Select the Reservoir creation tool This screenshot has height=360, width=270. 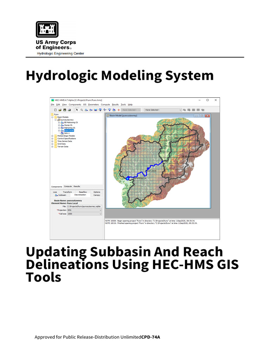96,110
